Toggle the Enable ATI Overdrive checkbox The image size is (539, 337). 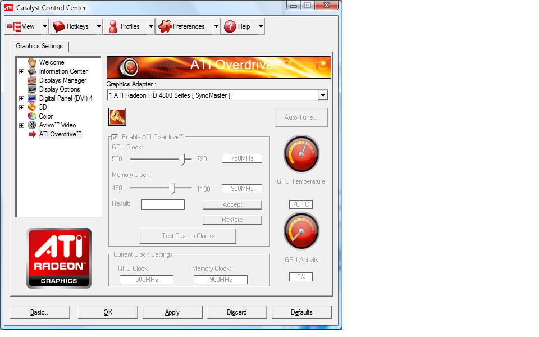point(115,137)
